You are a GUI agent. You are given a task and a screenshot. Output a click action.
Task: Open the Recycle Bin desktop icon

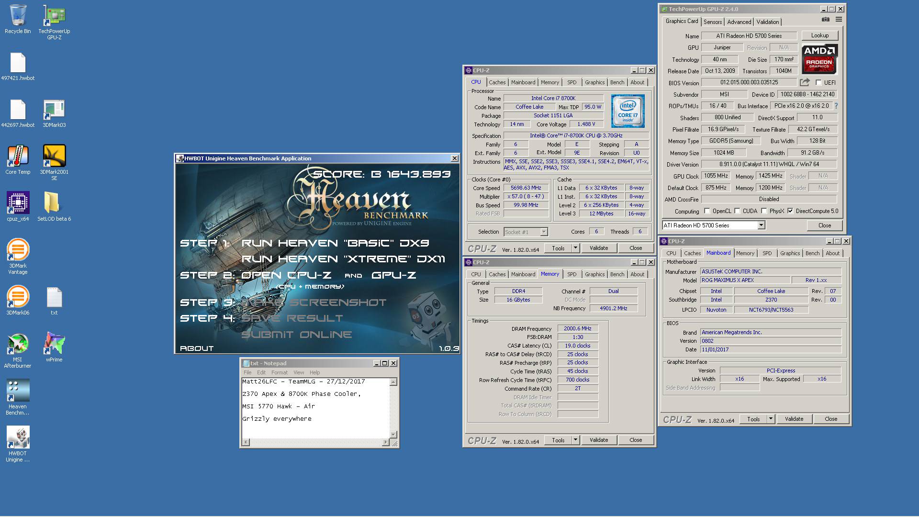pyautogui.click(x=18, y=19)
